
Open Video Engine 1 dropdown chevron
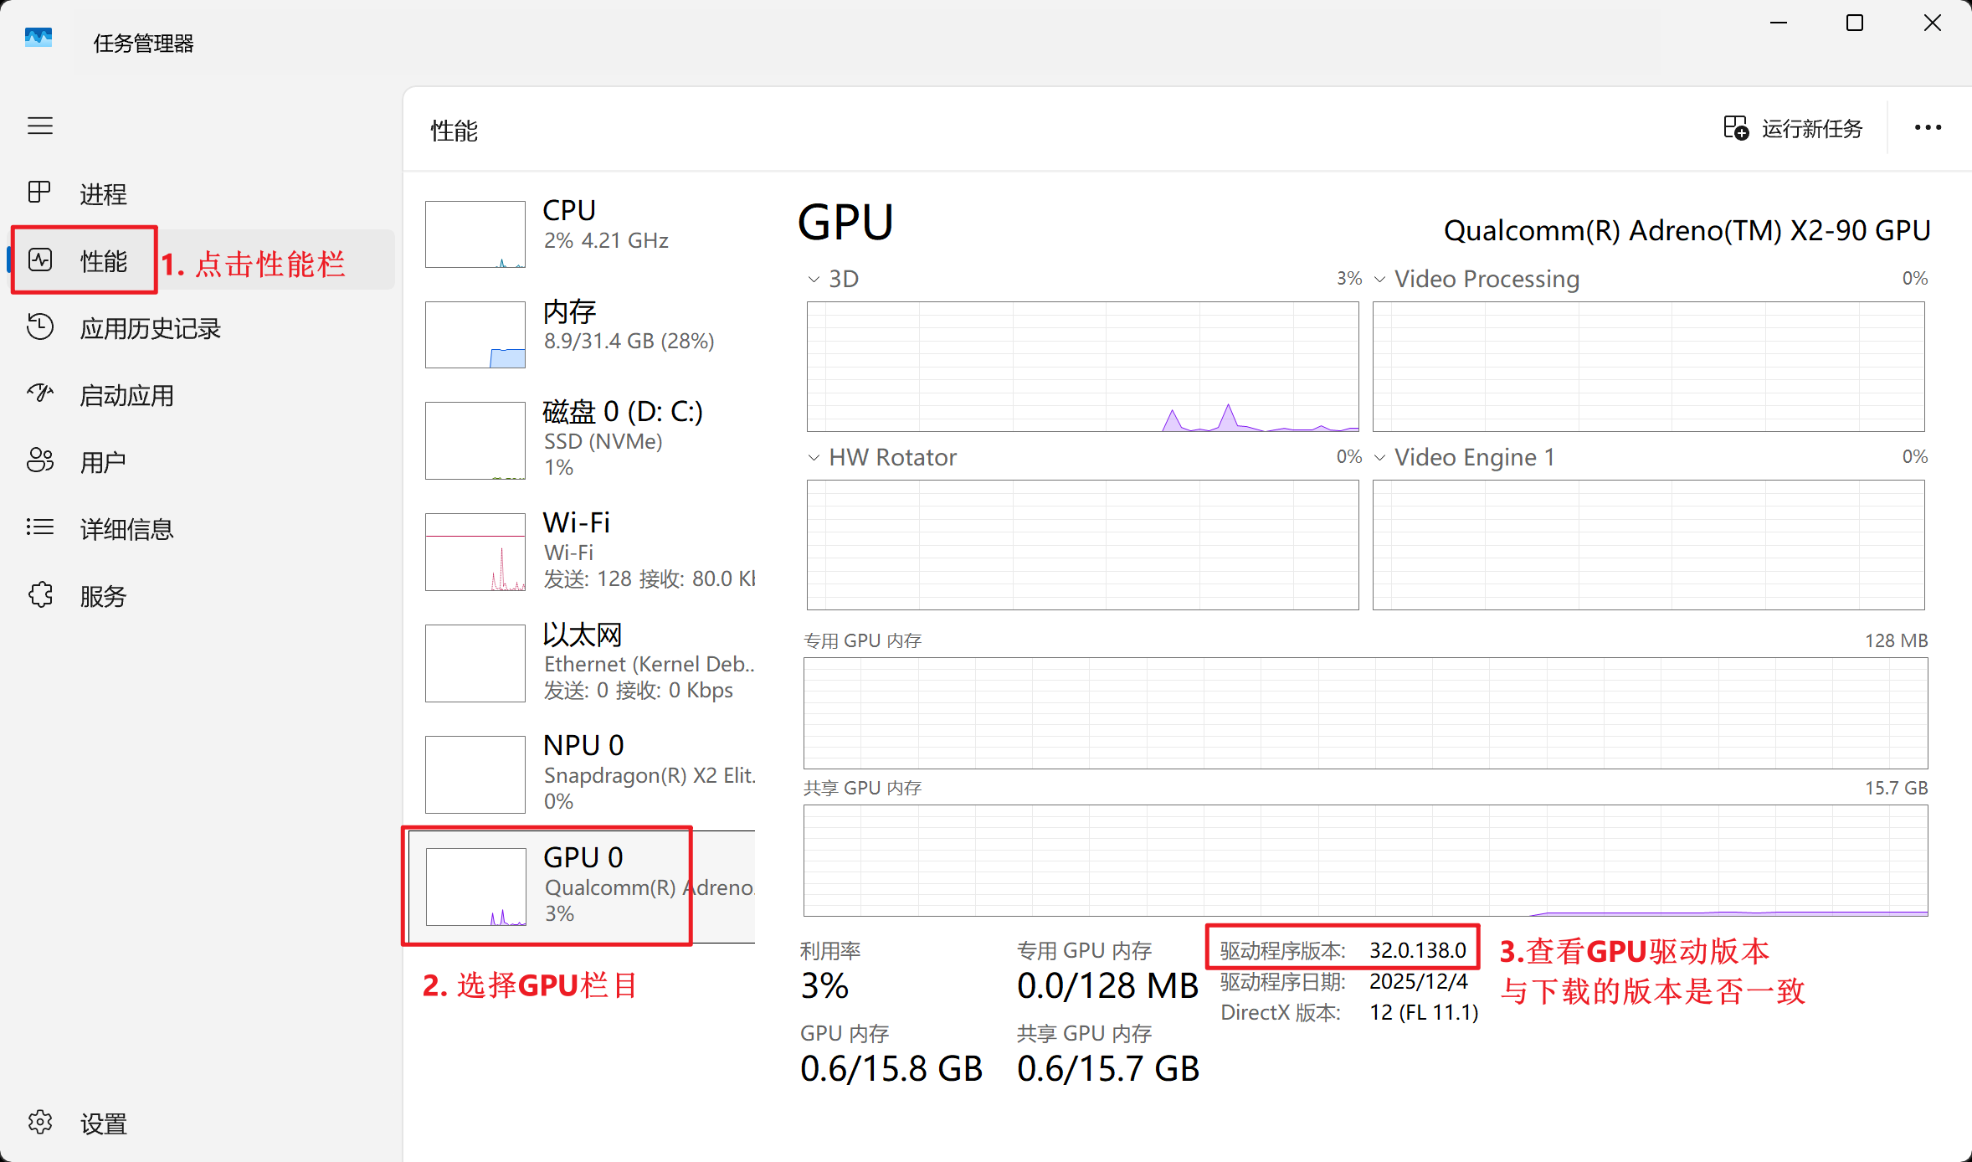pyautogui.click(x=1379, y=458)
